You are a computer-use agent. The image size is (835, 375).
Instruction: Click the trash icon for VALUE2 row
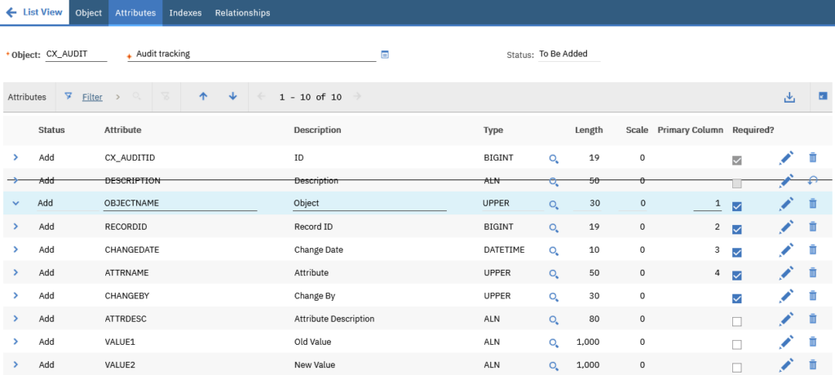click(x=813, y=365)
